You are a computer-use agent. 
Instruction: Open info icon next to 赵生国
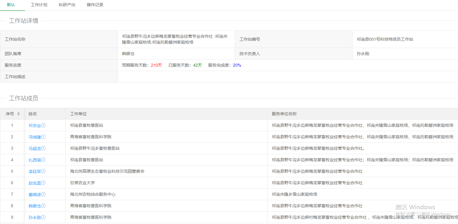43,183
